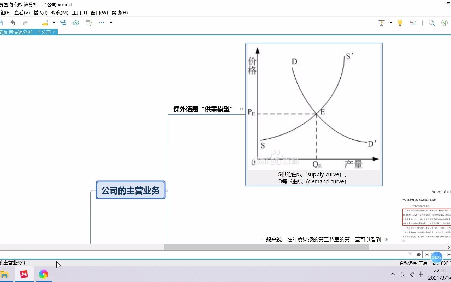The width and height of the screenshot is (451, 282).
Task: Click the magnifier search icon
Action: pyautogui.click(x=432, y=23)
